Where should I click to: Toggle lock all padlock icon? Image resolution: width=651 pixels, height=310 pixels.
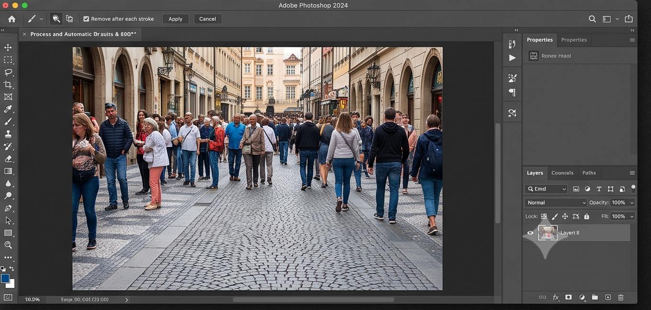click(x=586, y=216)
